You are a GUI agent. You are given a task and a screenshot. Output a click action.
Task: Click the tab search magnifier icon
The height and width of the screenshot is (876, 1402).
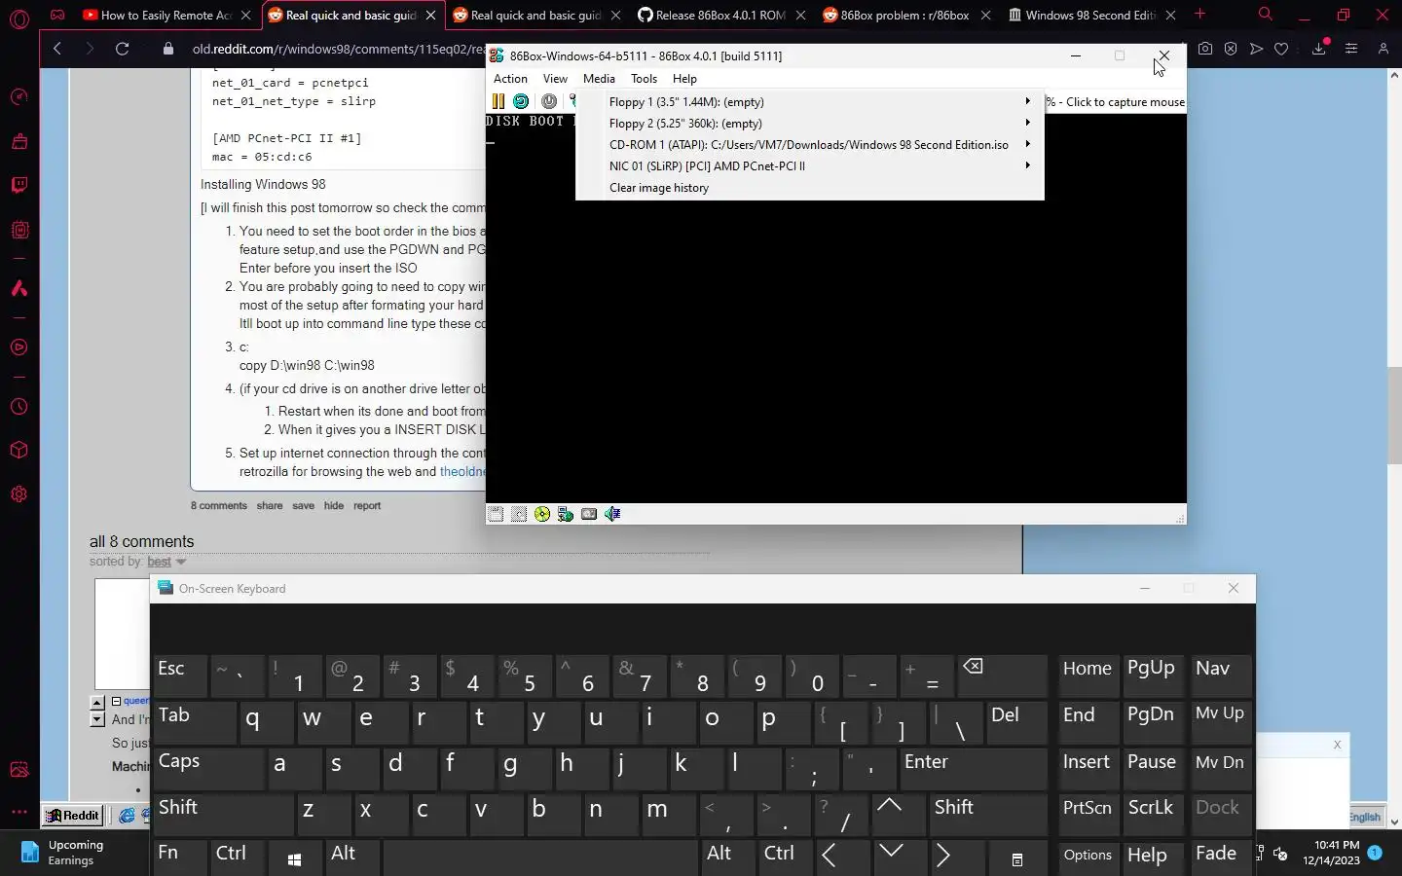tap(1265, 15)
